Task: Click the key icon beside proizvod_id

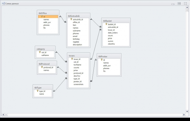Action: pyautogui.click(x=42, y=67)
